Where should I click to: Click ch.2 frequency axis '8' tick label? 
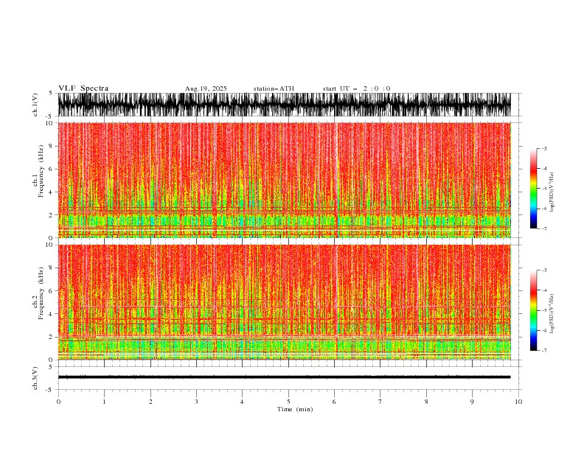(x=52, y=268)
